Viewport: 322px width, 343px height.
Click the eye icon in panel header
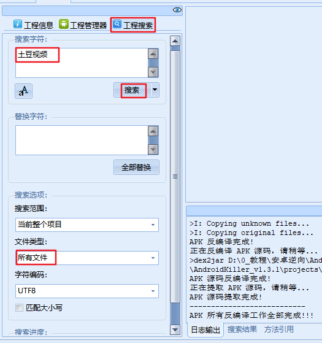tap(177, 10)
